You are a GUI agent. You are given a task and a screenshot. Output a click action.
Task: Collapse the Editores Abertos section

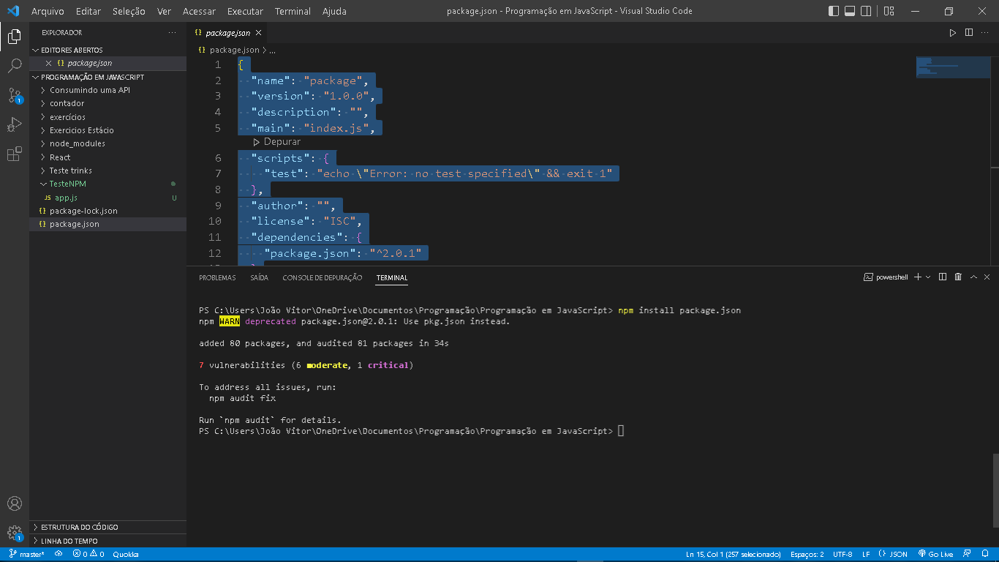pyautogui.click(x=108, y=50)
